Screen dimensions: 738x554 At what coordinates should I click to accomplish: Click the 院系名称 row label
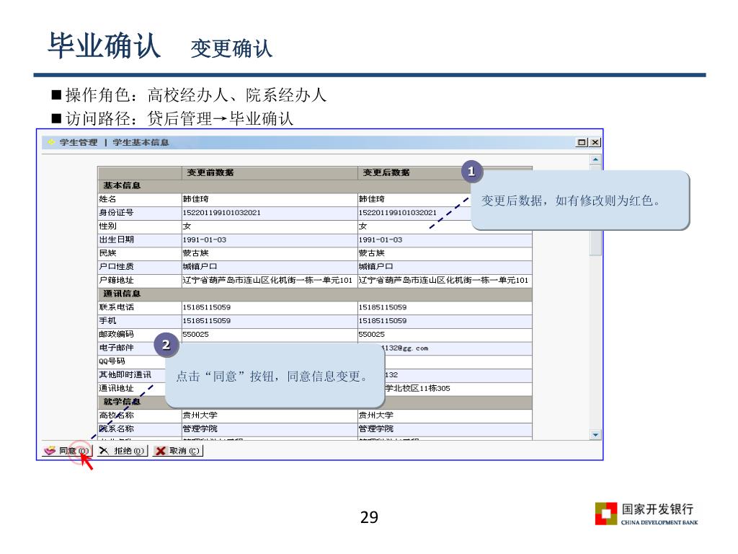click(x=116, y=428)
